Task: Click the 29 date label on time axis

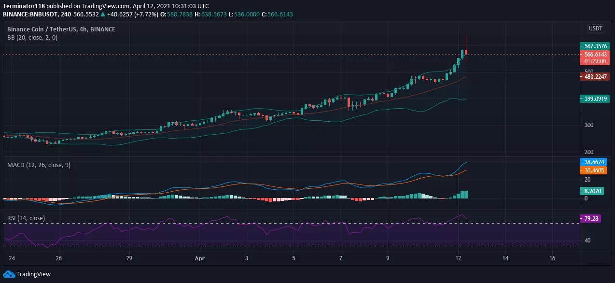Action: (129, 258)
